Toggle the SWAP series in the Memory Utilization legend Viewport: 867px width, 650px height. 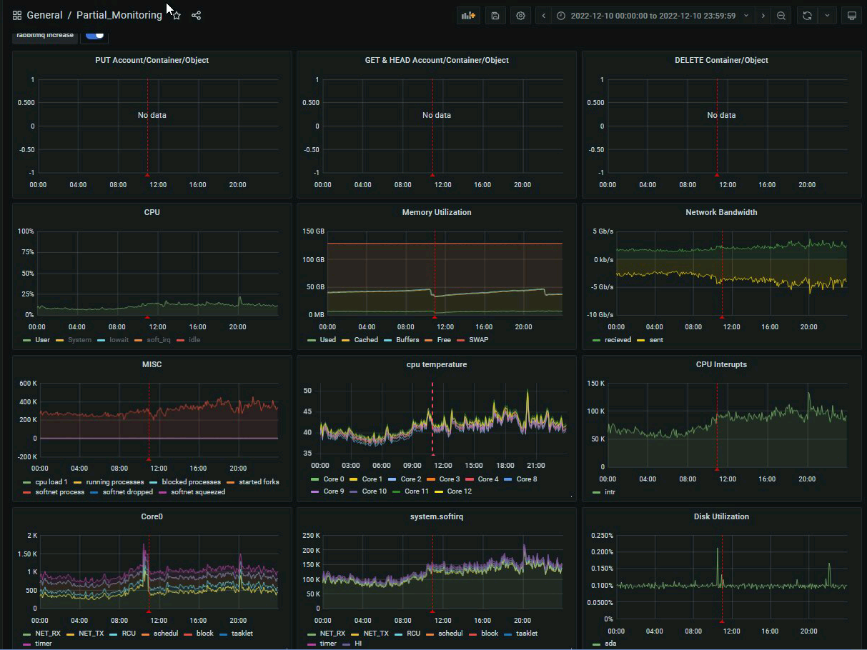pyautogui.click(x=478, y=340)
